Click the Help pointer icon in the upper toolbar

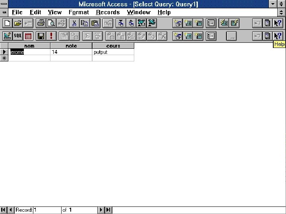point(278,23)
